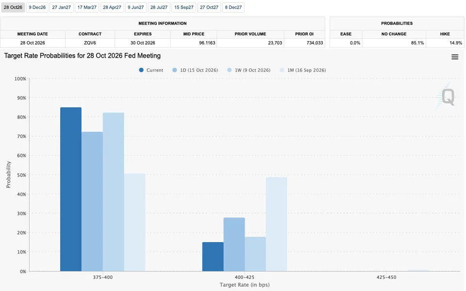Click the 1M bar for 400-425
The width and height of the screenshot is (466, 291).
tap(276, 224)
